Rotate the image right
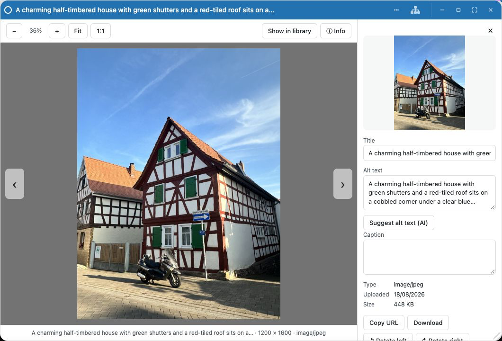The height and width of the screenshot is (341, 502). coord(442,338)
